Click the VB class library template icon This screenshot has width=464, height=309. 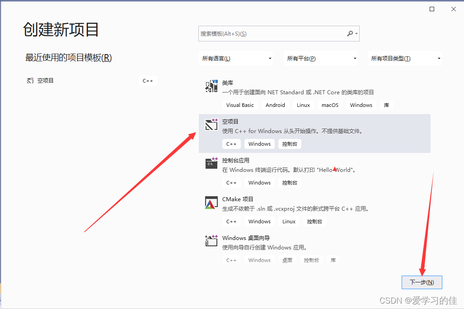point(211,86)
